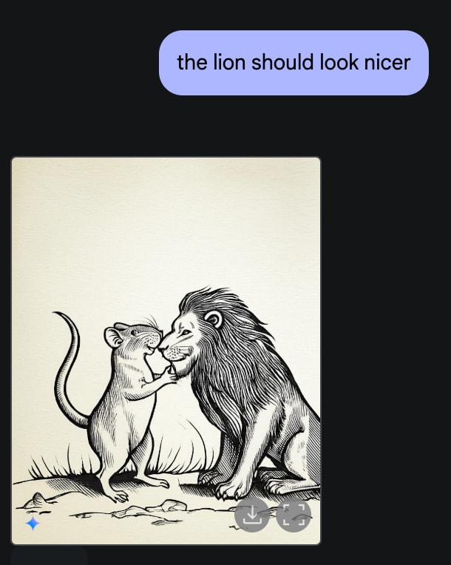The image size is (451, 565).
Task: Click the mouse's round ear in the drawing
Action: tap(113, 338)
